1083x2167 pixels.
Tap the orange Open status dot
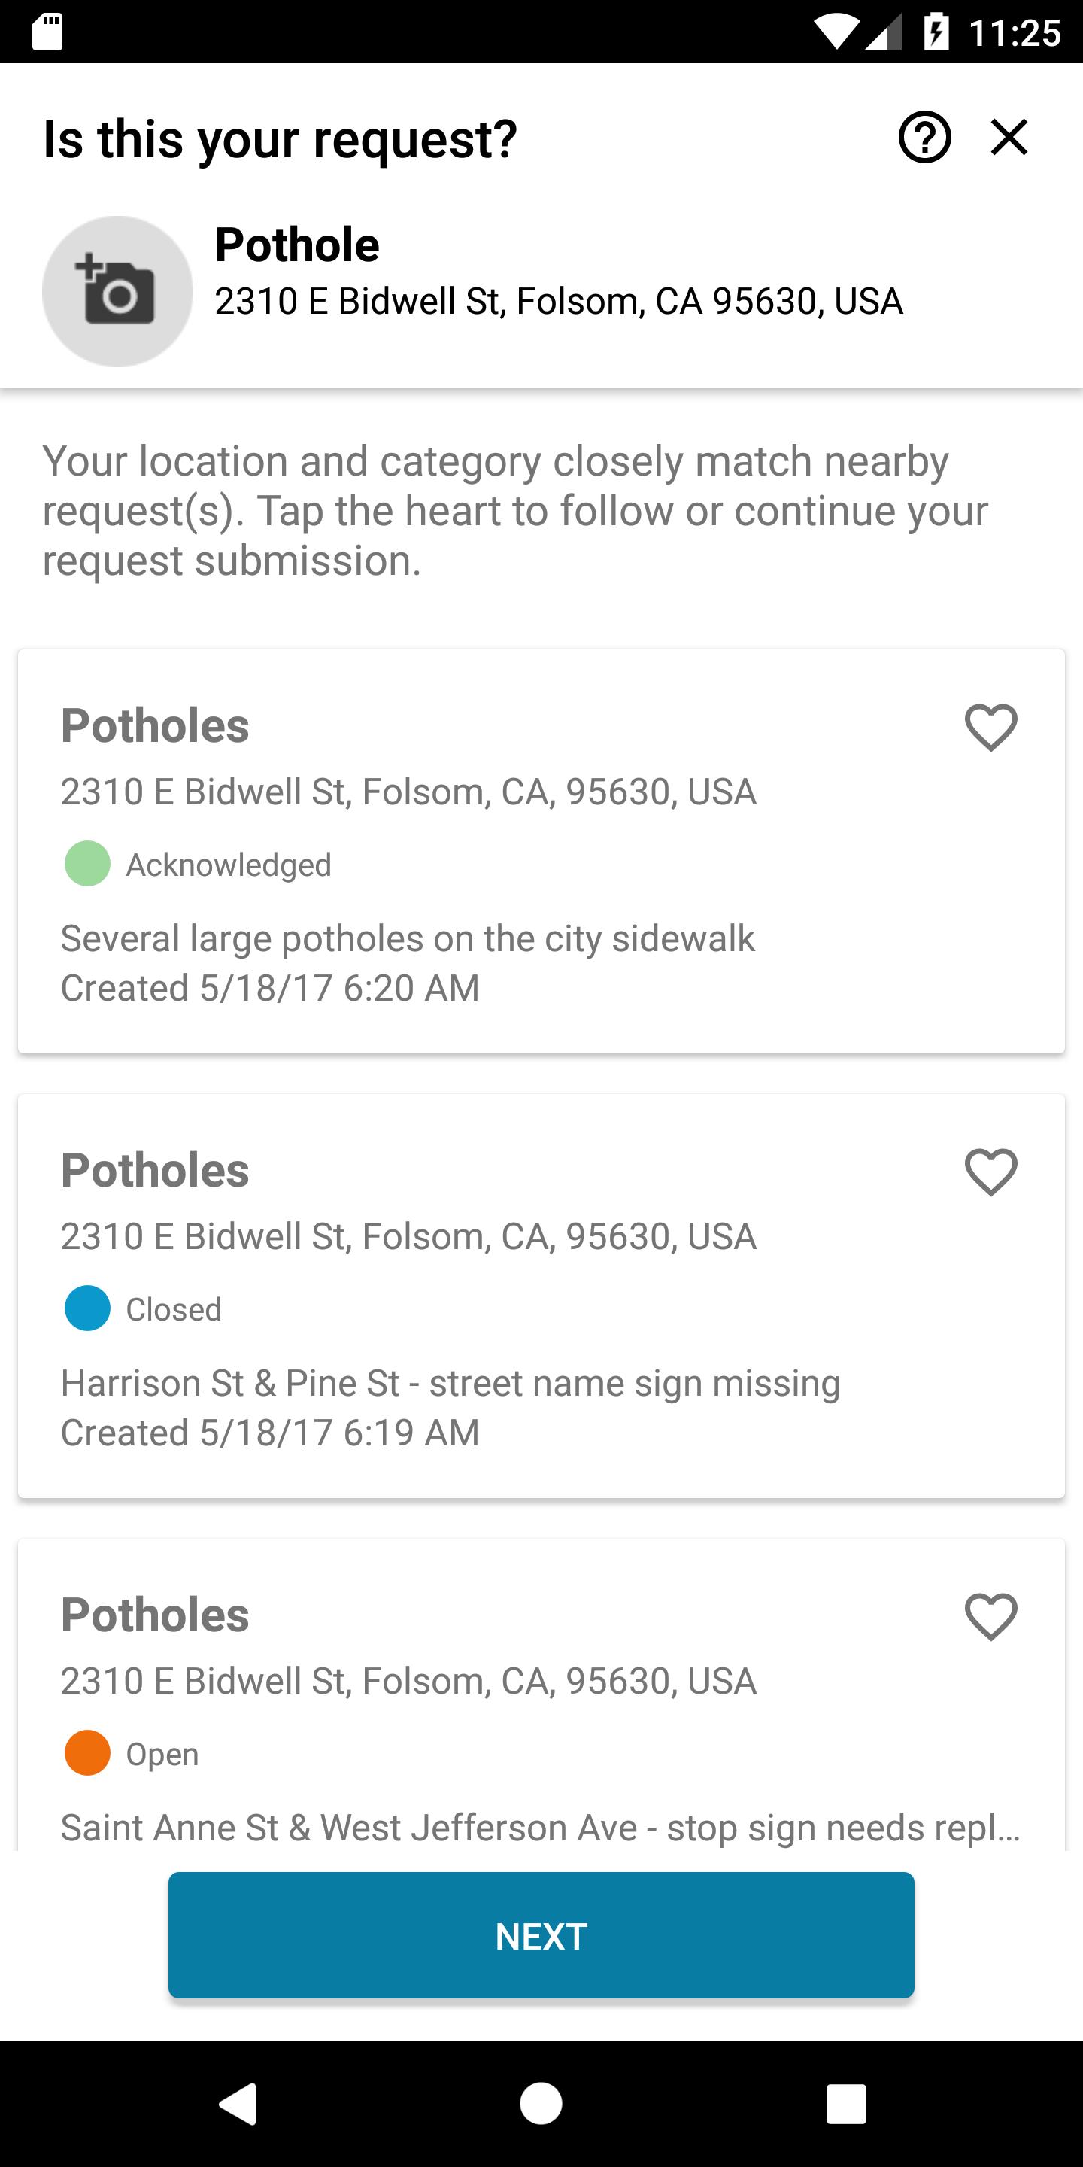coord(87,1753)
